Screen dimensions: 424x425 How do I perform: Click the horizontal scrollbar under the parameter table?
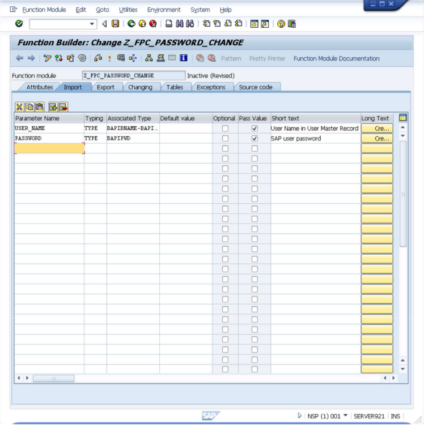pos(54,377)
